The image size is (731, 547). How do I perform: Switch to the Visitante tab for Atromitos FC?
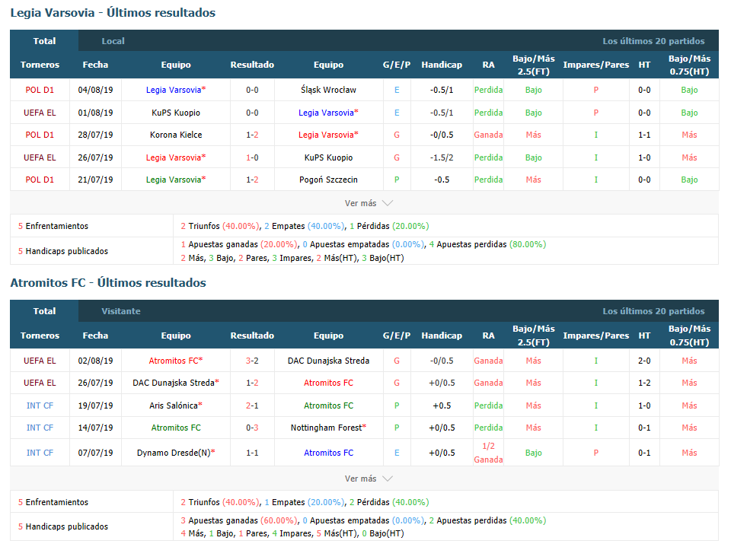click(x=121, y=311)
